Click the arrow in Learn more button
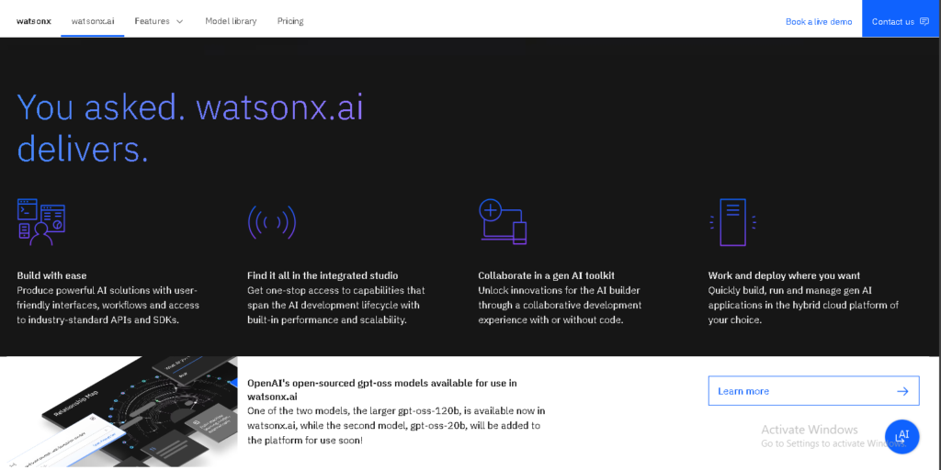 [x=902, y=391]
